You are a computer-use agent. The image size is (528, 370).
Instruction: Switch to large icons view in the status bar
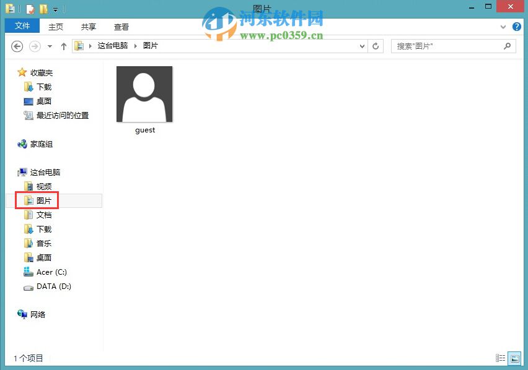[515, 358]
